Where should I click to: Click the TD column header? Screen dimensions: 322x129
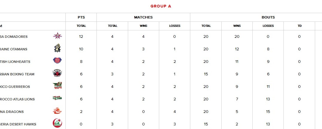tap(299, 26)
